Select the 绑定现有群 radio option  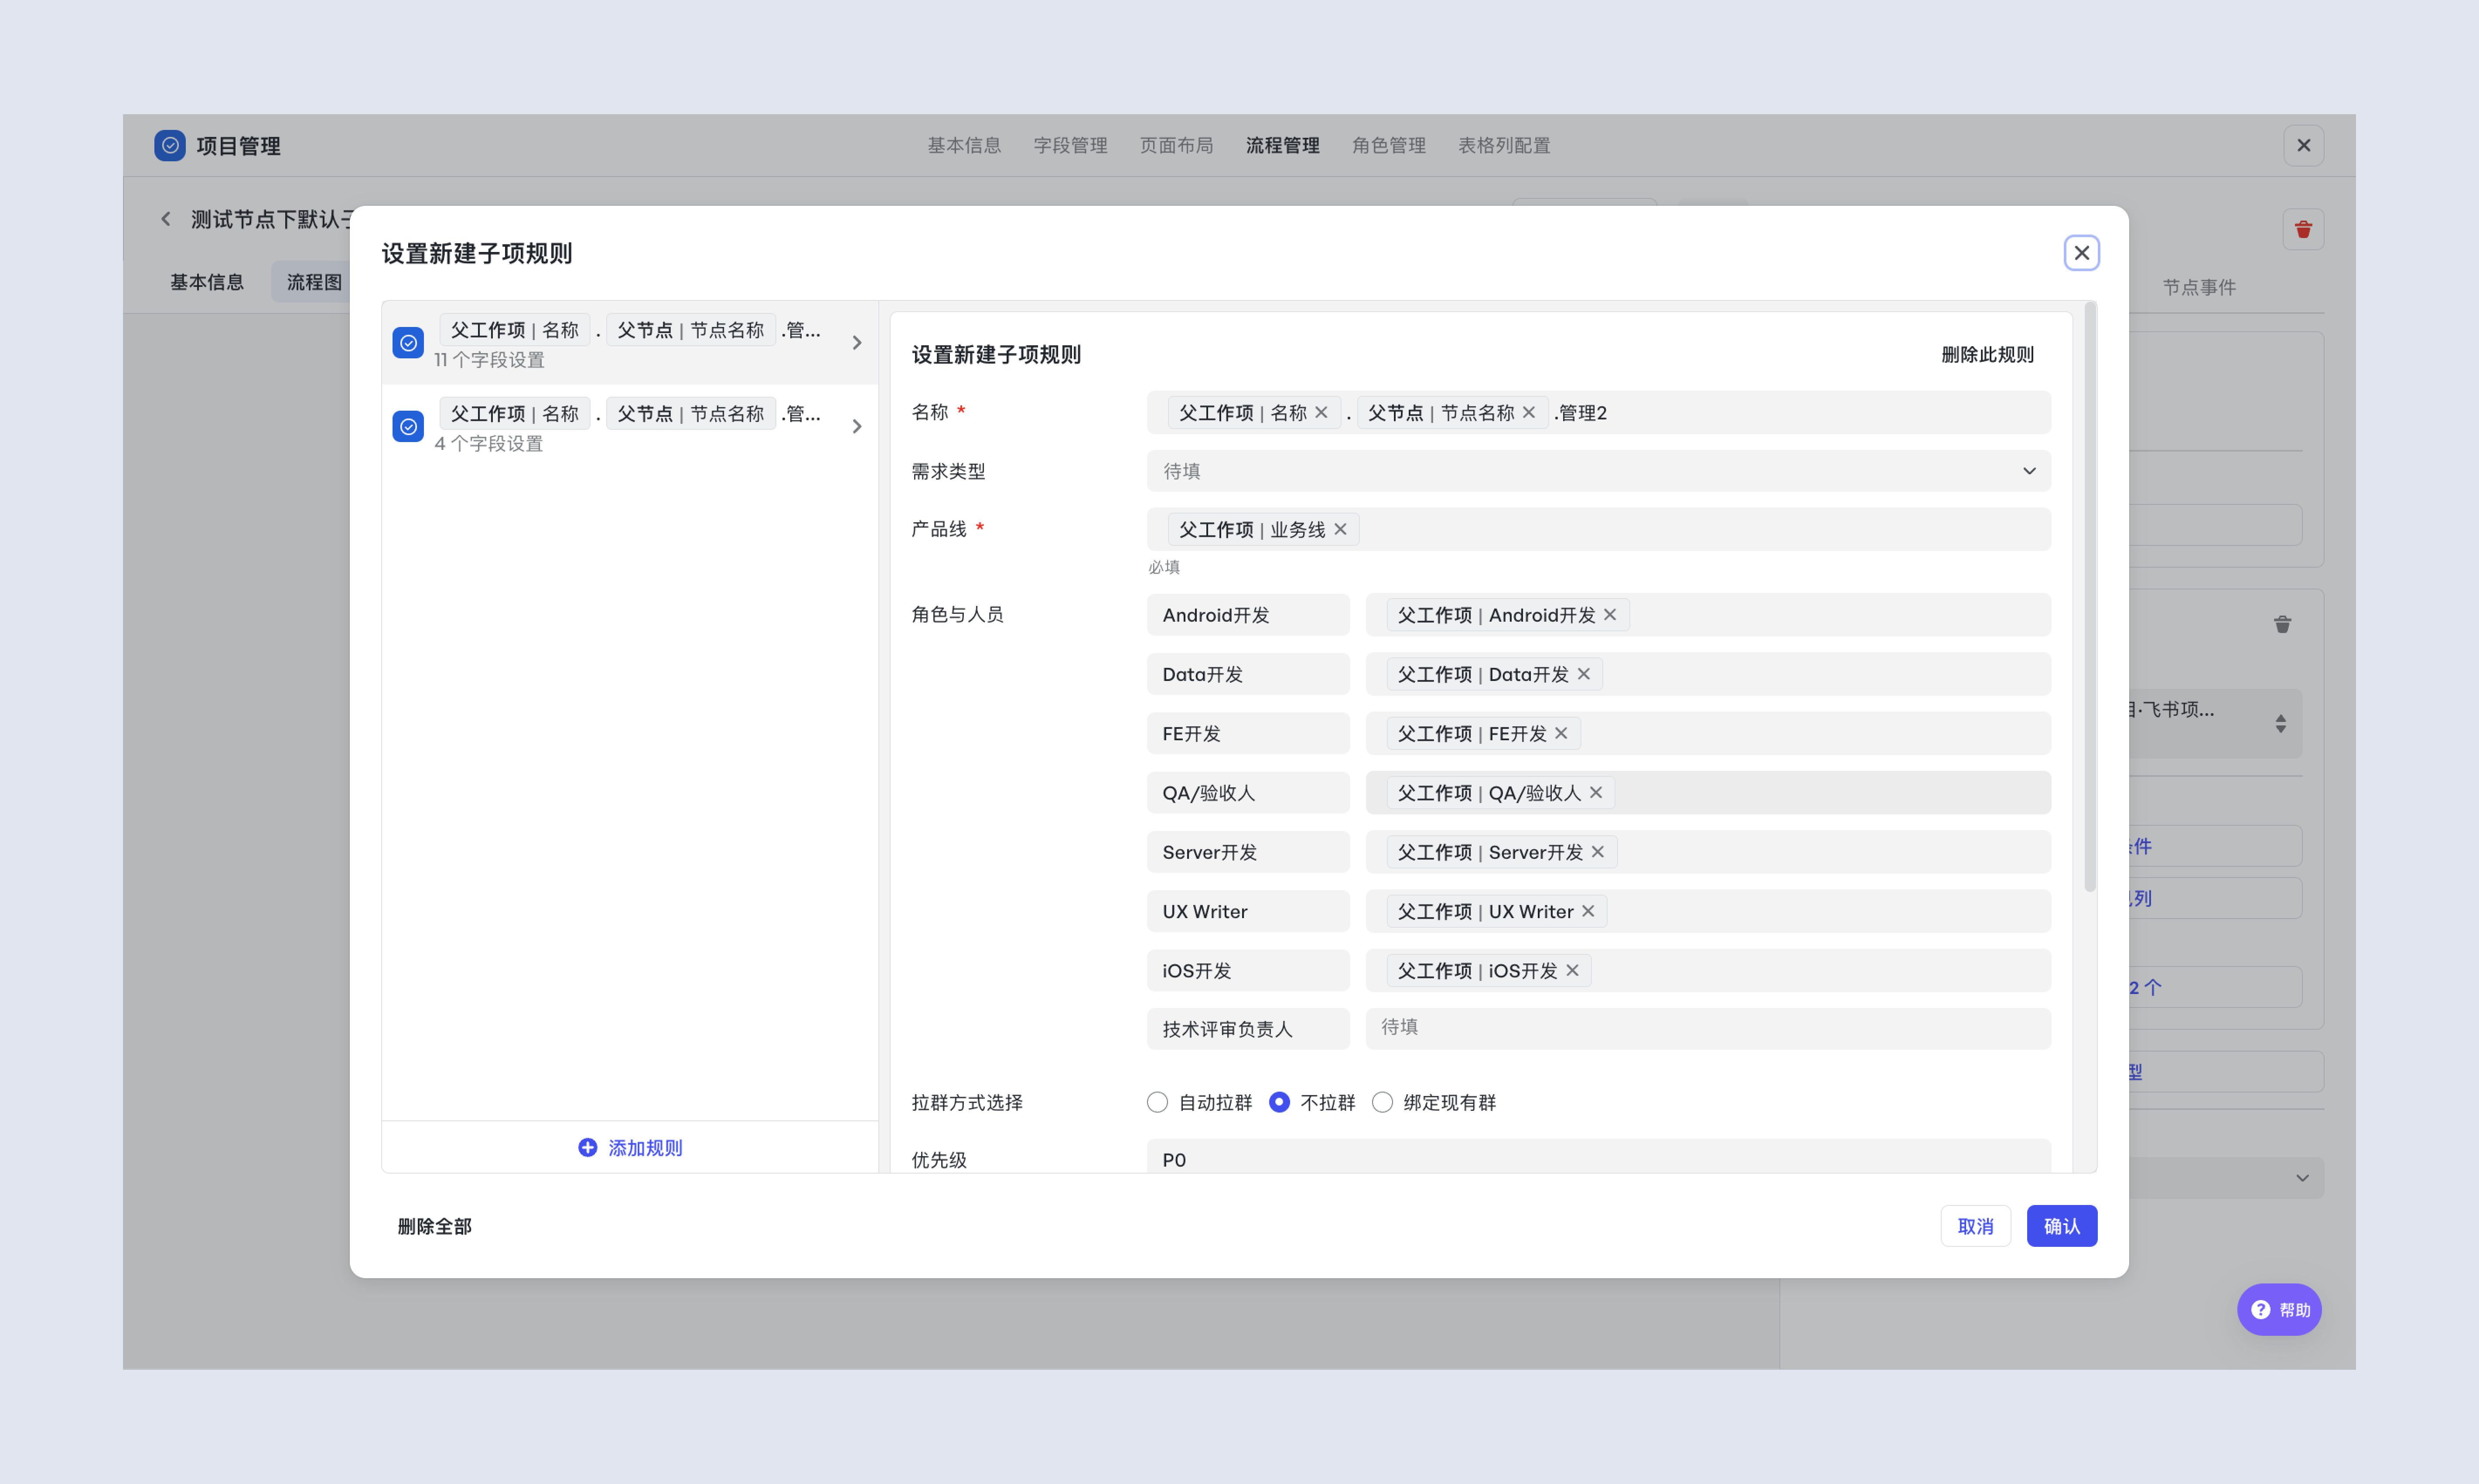pos(1383,1102)
